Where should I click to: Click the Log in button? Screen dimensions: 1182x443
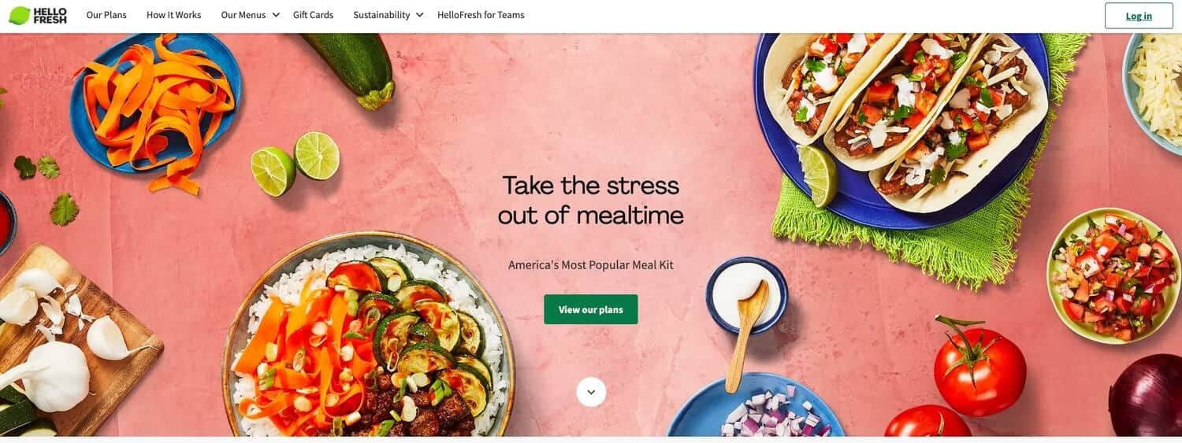coord(1139,16)
